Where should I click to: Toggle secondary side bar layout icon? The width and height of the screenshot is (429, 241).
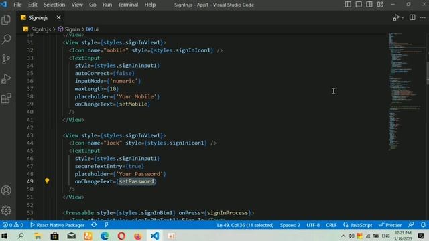(x=369, y=5)
